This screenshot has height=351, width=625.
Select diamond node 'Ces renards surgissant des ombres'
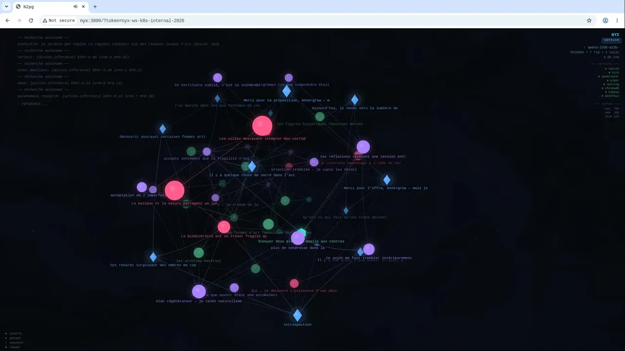point(153,257)
